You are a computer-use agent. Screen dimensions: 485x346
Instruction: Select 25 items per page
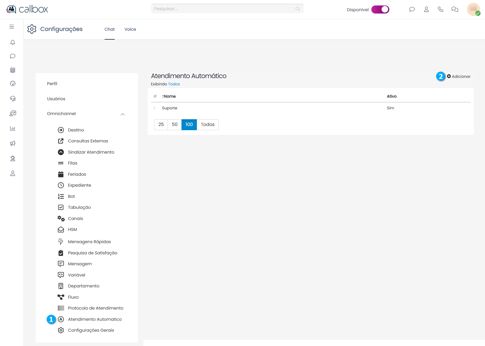point(161,124)
